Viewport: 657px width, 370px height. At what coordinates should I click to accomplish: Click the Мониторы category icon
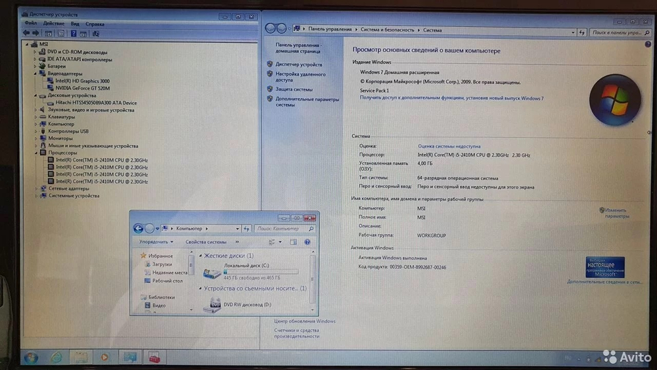(43, 138)
